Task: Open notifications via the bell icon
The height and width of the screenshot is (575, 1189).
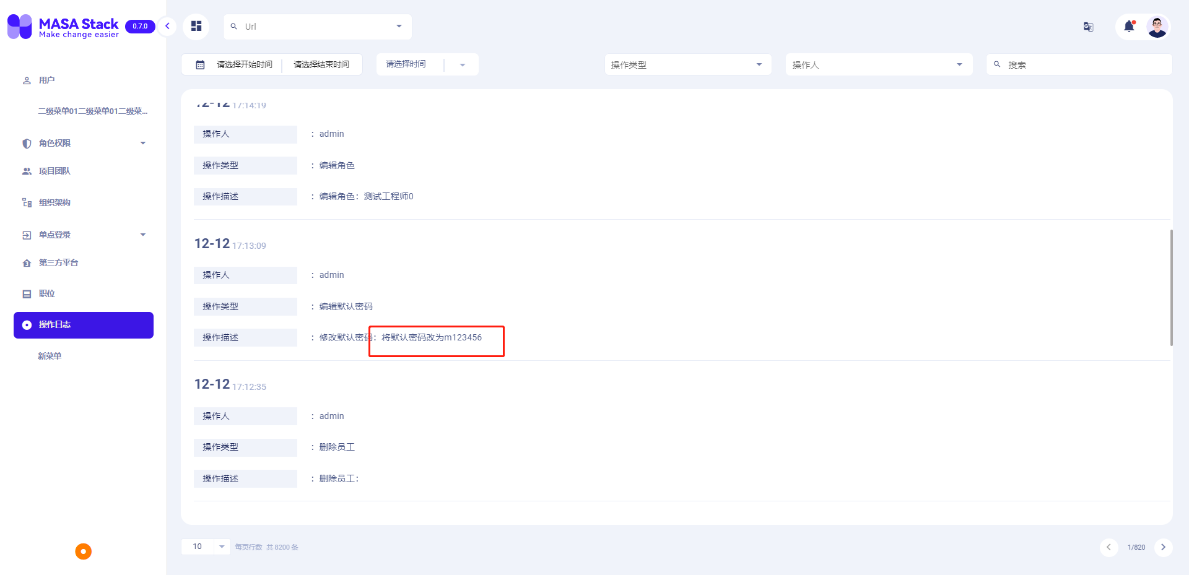Action: pyautogui.click(x=1128, y=26)
